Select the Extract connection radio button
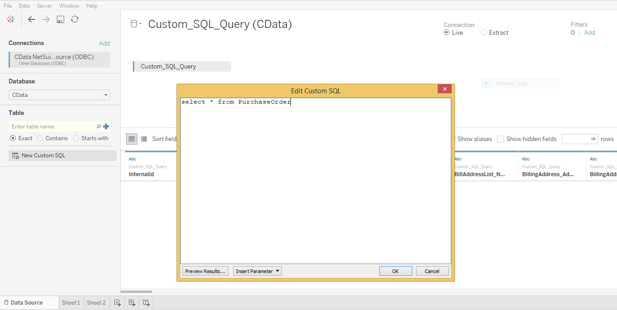Screen dimensions: 617x310 tap(483, 32)
